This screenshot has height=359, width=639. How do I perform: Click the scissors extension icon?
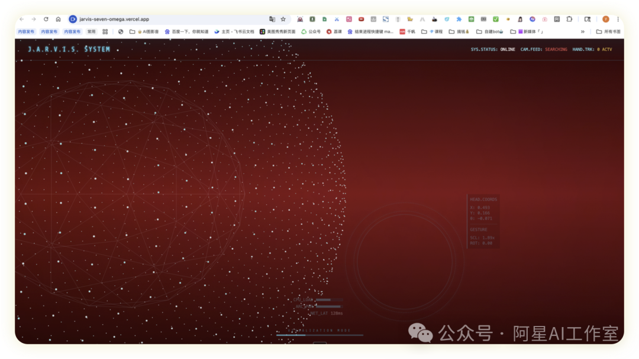click(337, 19)
